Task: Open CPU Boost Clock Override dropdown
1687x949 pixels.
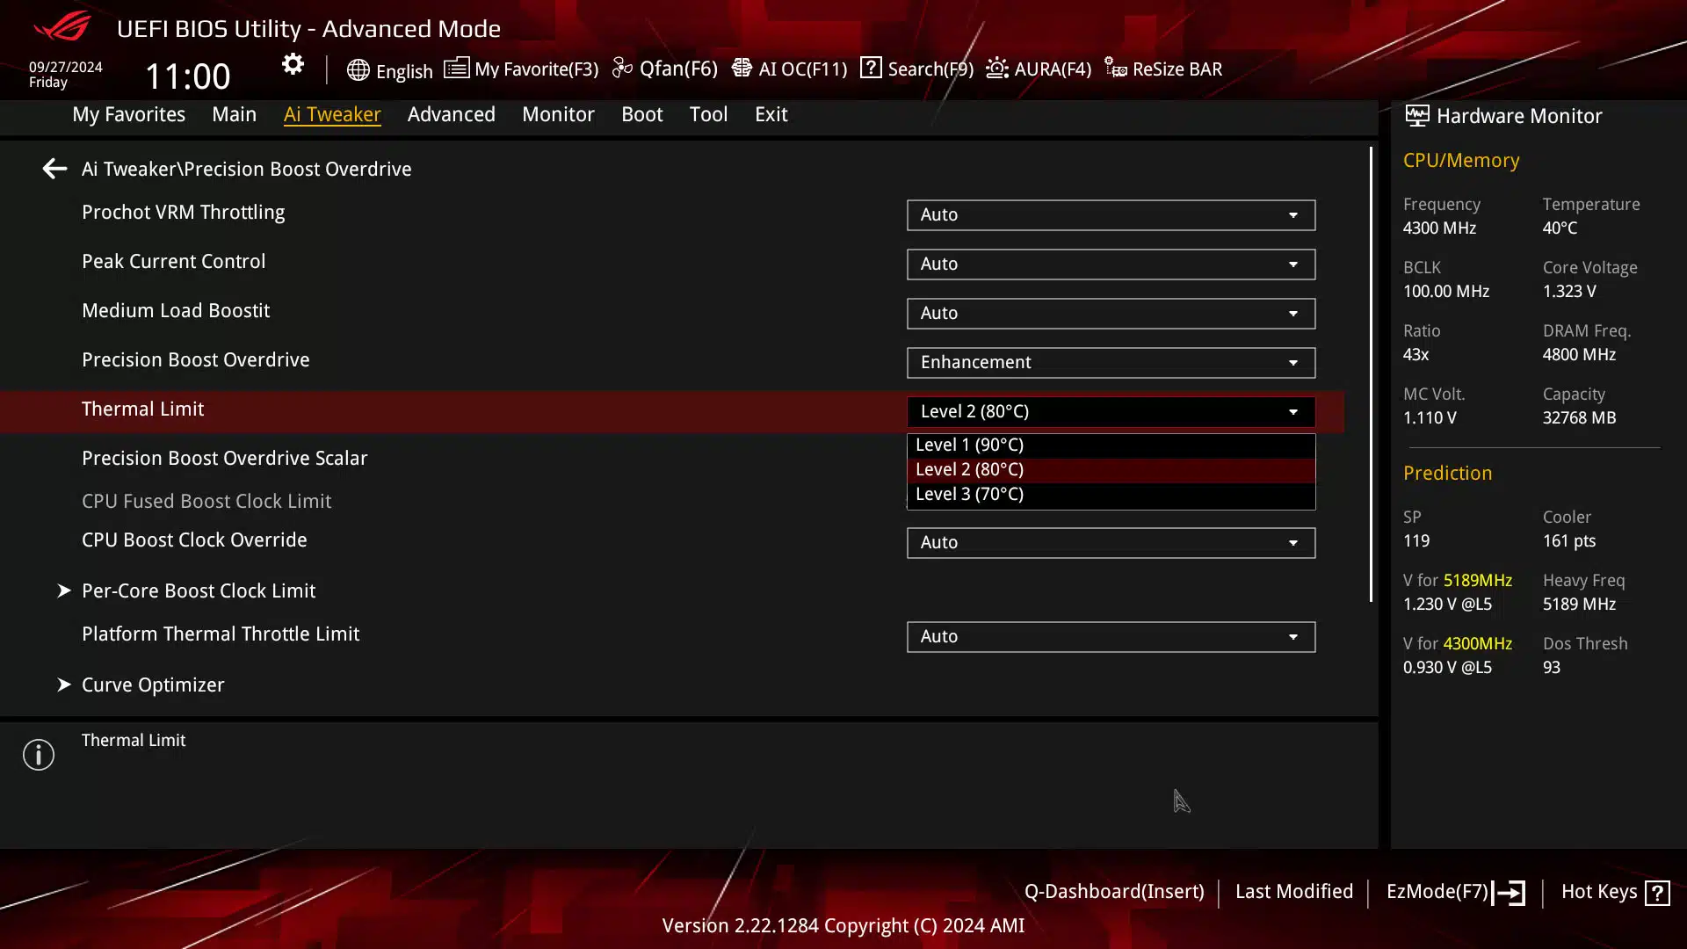Action: [x=1111, y=543]
